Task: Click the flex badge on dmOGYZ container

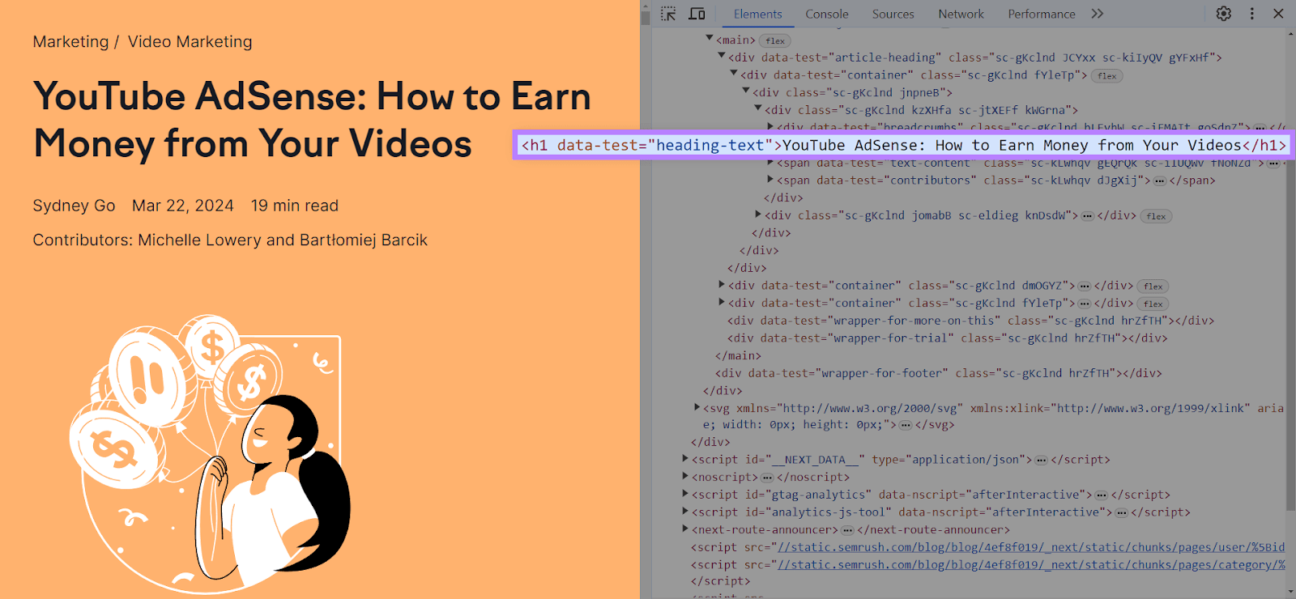Action: pos(1153,287)
